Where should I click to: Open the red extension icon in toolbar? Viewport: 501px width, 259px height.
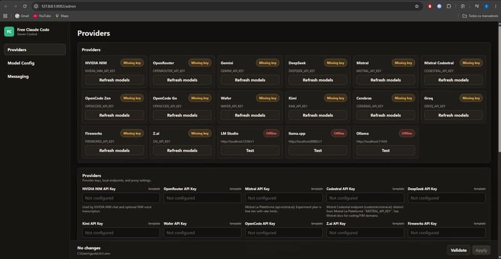[430, 6]
